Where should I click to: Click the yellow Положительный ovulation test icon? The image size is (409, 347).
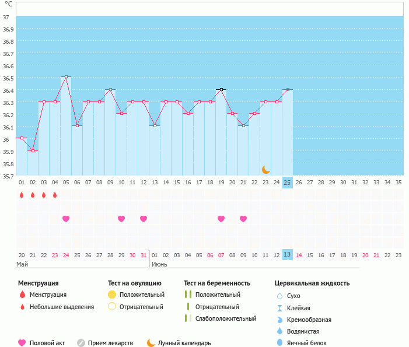pyautogui.click(x=112, y=295)
